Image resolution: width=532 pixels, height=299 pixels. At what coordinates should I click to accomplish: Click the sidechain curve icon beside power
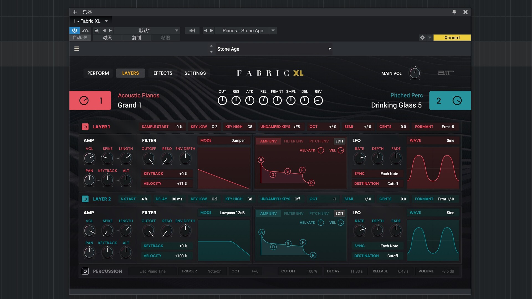[x=85, y=30]
